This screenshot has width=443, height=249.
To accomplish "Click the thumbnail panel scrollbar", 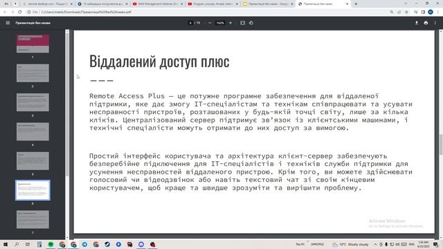I will coord(67,104).
